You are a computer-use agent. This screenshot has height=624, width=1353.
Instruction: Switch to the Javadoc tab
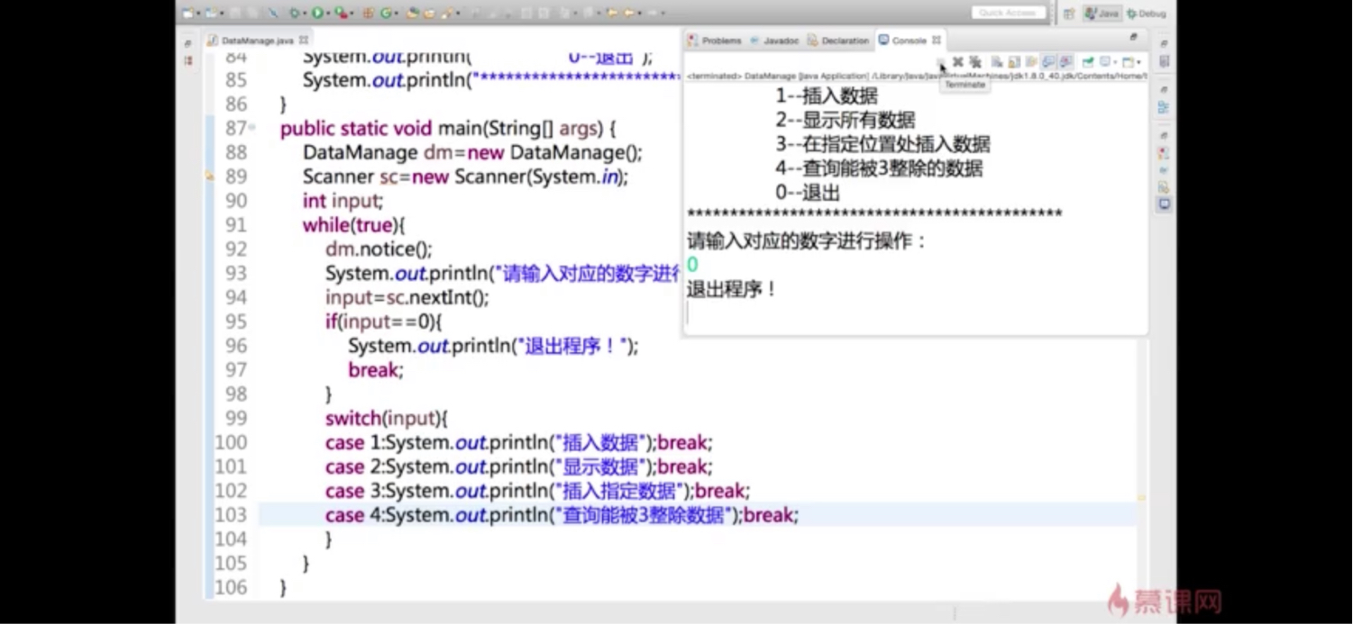[x=774, y=41]
